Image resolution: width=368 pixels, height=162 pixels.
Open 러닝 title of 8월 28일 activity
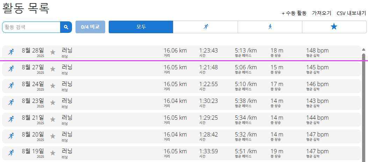tap(67, 50)
